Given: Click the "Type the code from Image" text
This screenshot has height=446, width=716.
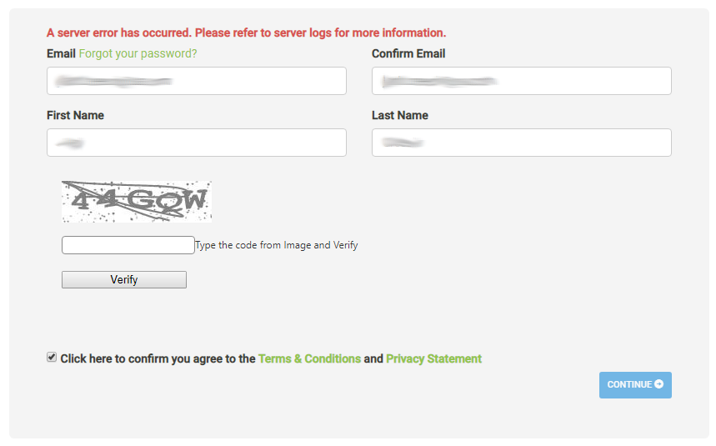Looking at the screenshot, I should (x=276, y=245).
